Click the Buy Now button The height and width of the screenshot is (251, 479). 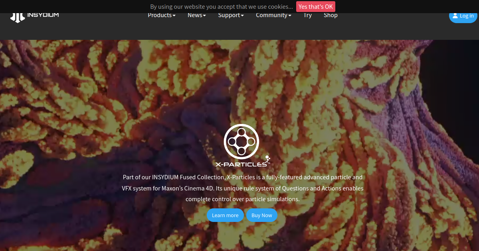[262, 215]
